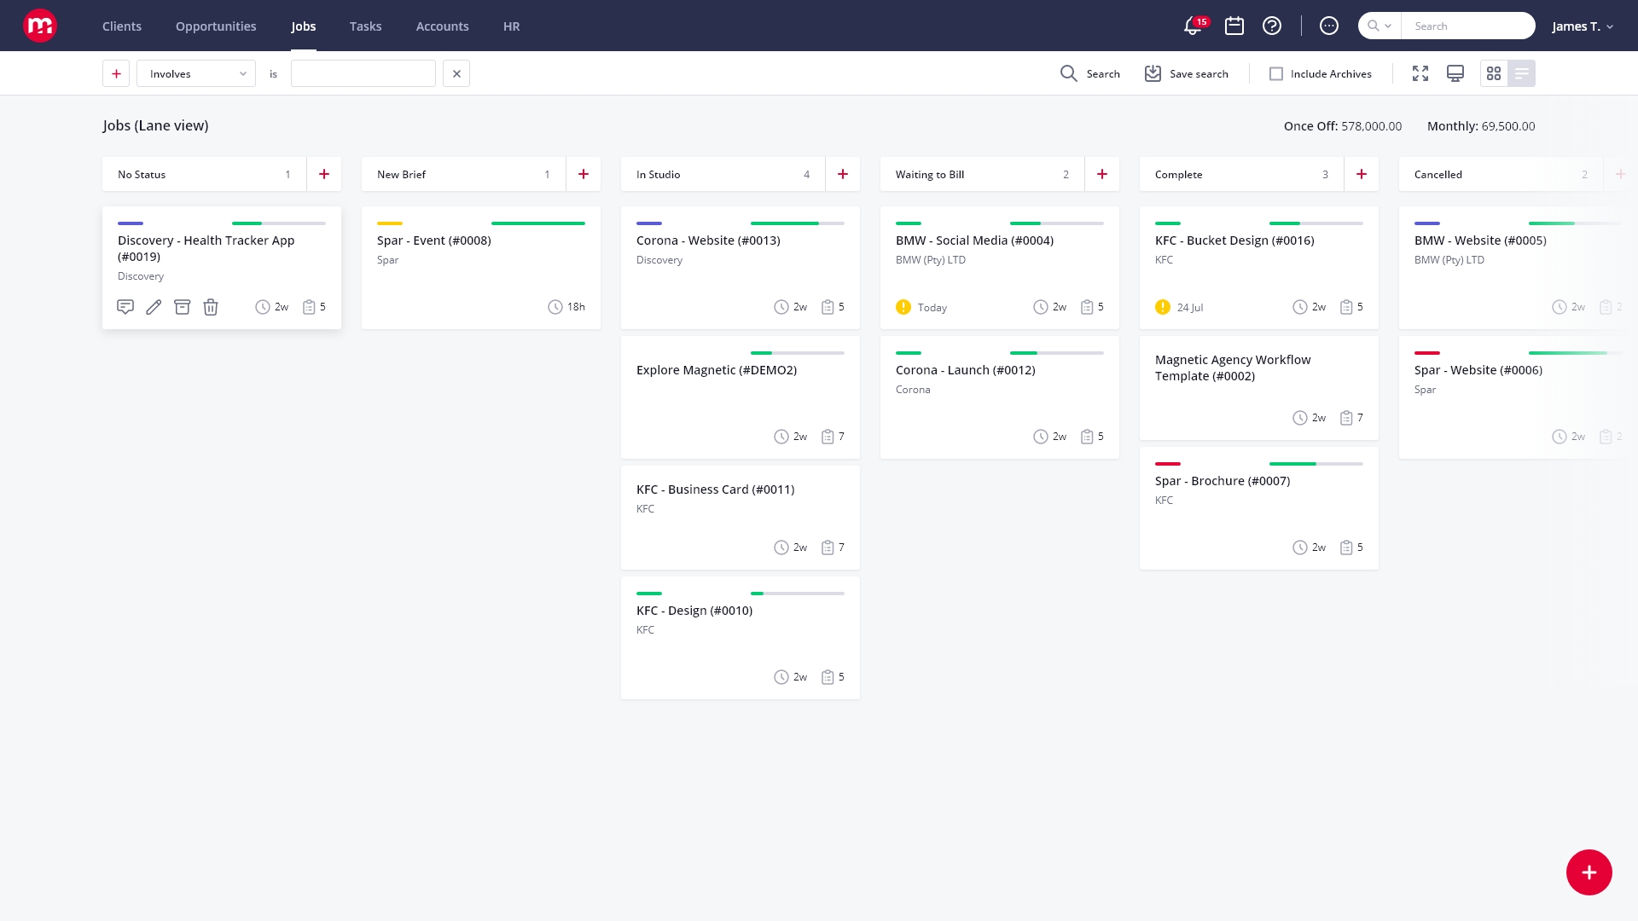Switch to grid view layout
This screenshot has height=921, width=1638.
click(x=1494, y=74)
